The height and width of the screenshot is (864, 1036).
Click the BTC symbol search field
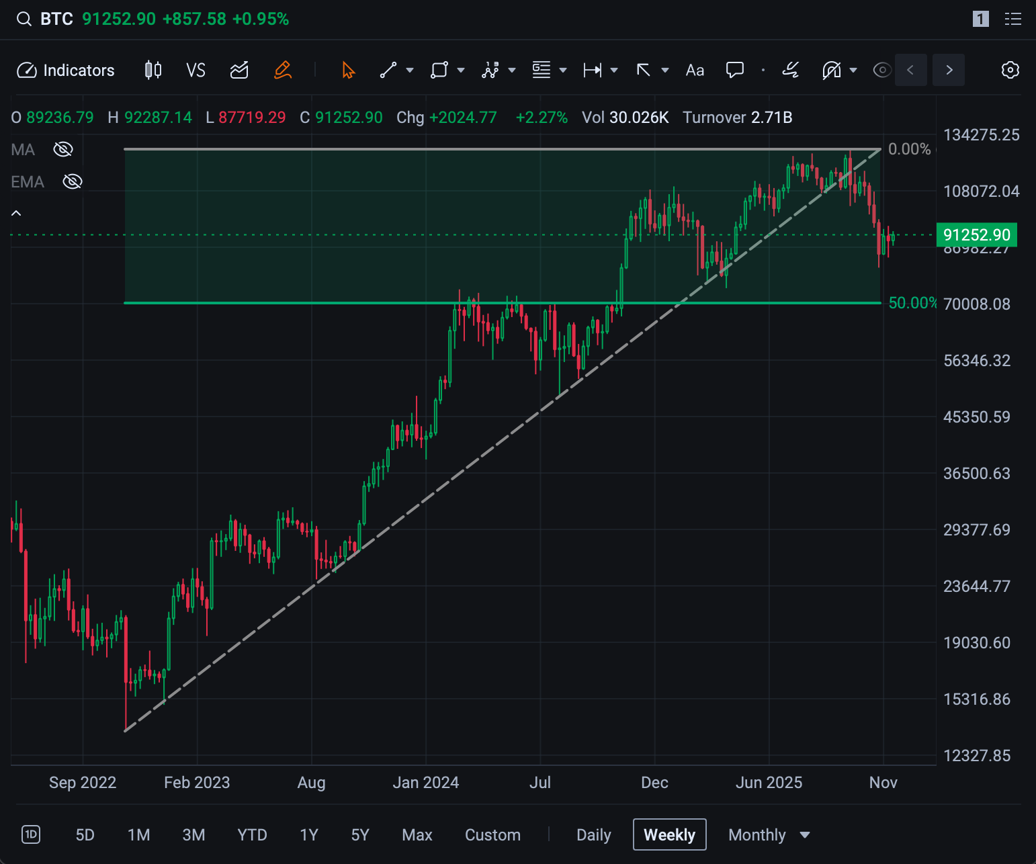click(x=56, y=19)
